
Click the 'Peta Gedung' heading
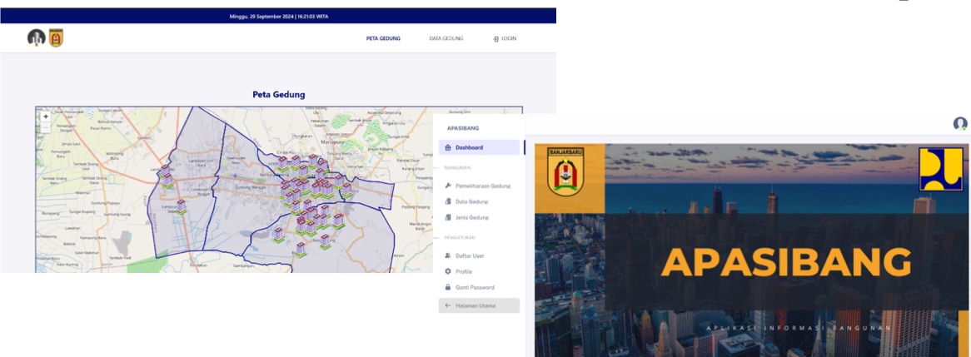coord(279,95)
